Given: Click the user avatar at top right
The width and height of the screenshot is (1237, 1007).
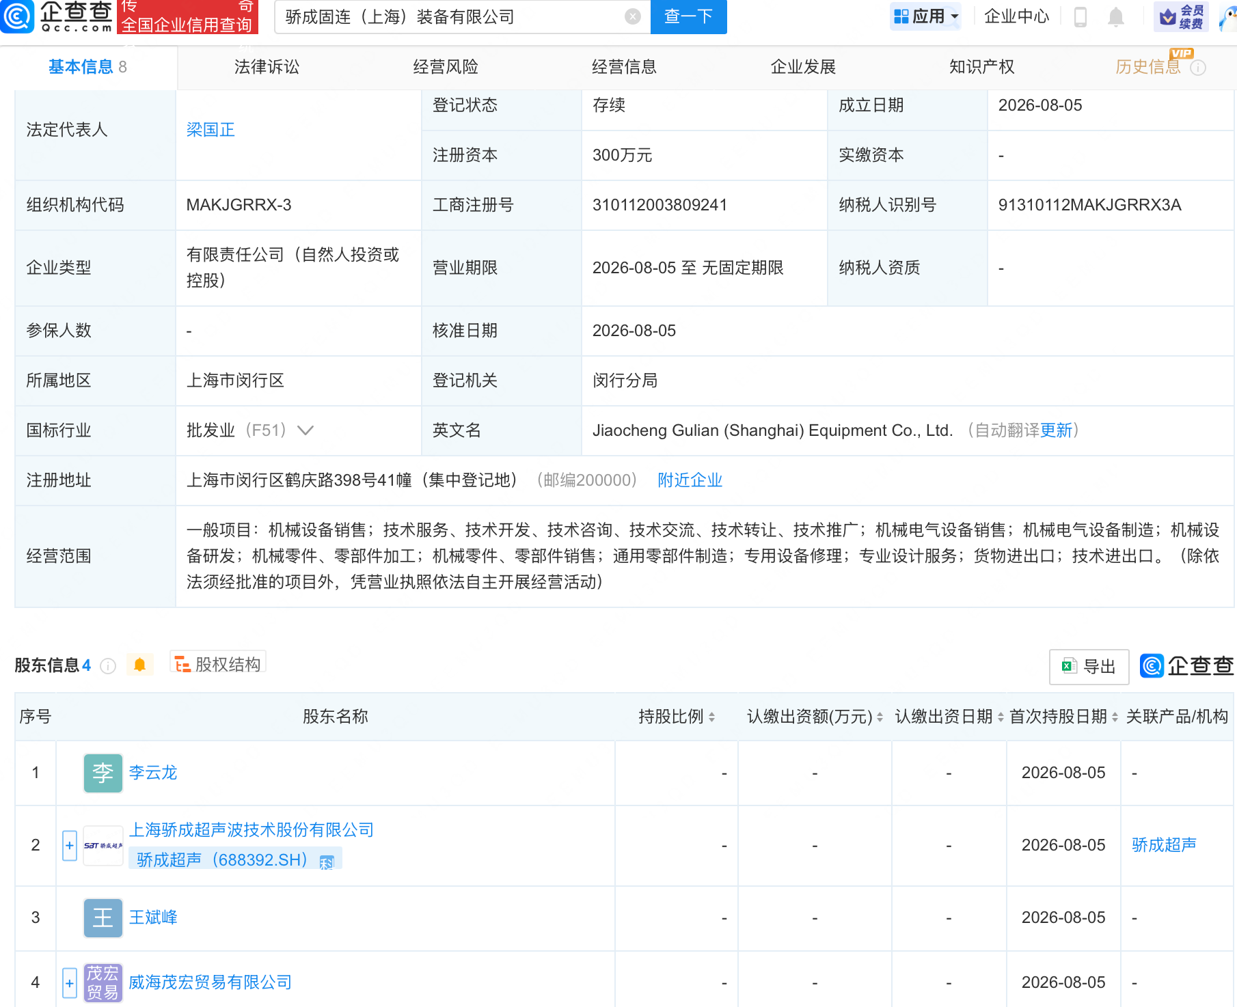Looking at the screenshot, I should click(x=1228, y=16).
